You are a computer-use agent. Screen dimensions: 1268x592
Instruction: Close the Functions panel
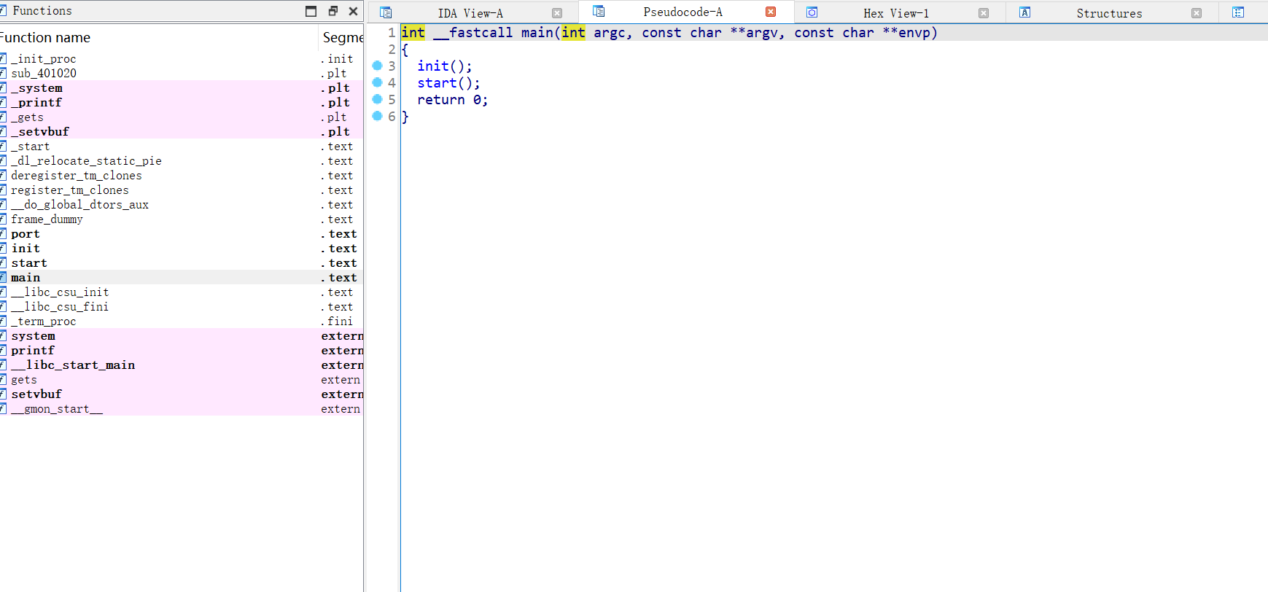pos(353,11)
